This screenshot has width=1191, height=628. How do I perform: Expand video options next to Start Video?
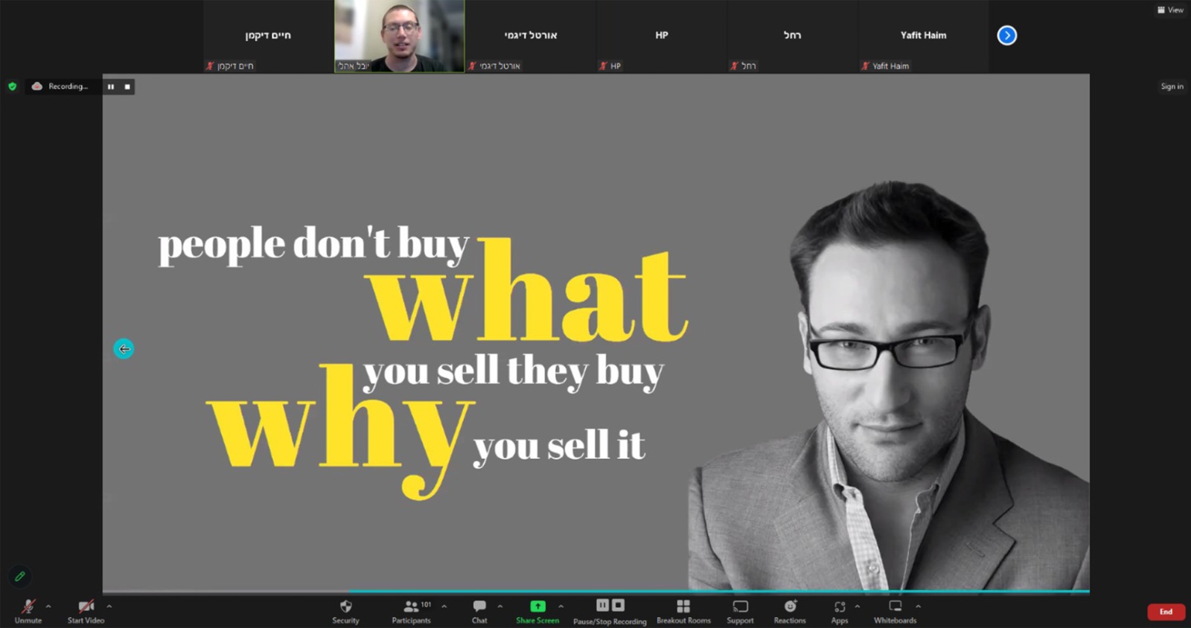click(x=109, y=606)
